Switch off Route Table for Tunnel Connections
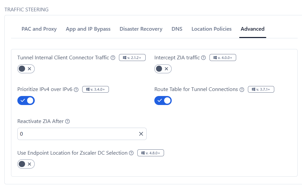This screenshot has width=302, height=191. pyautogui.click(x=163, y=100)
